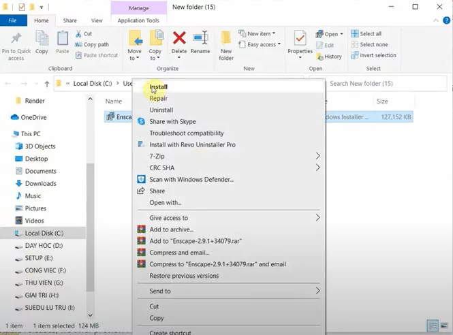Click the Search New folder (15) box

[385, 84]
